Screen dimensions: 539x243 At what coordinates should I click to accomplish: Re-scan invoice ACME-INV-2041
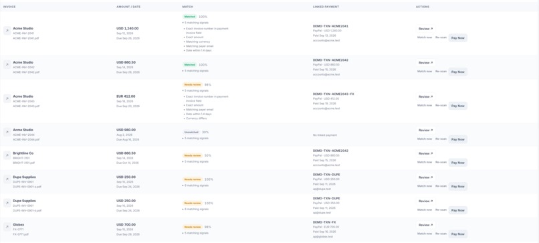441,37
